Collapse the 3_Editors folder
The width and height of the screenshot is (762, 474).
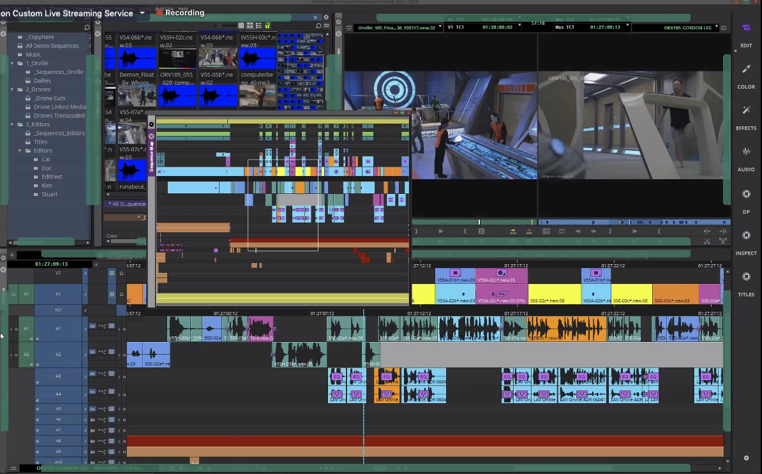12,124
